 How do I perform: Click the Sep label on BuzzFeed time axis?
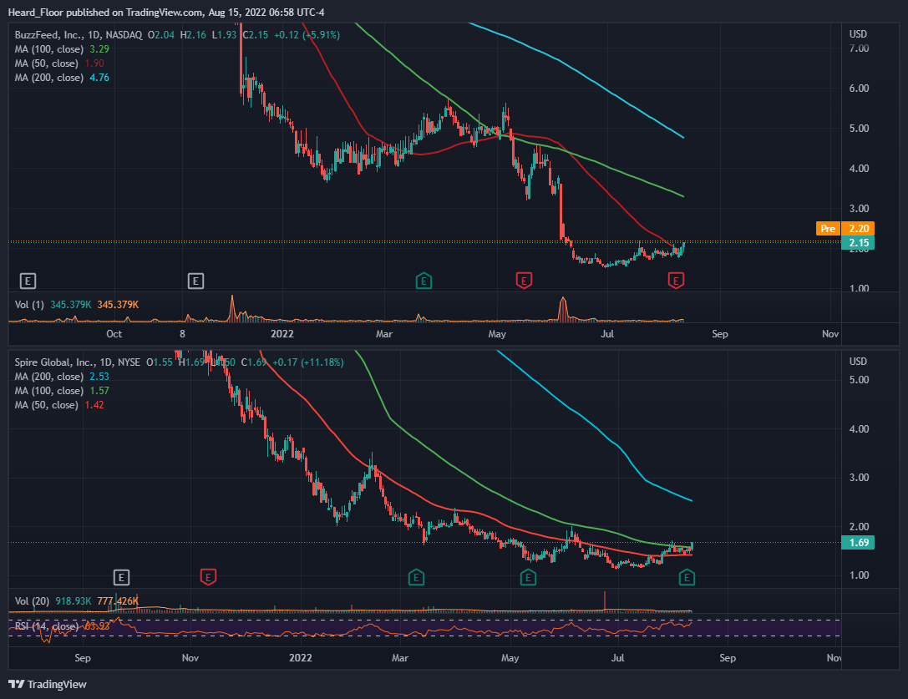pyautogui.click(x=720, y=334)
